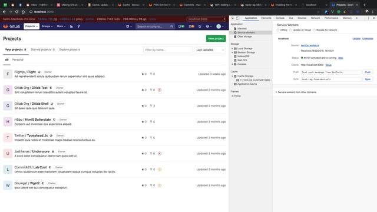Open the Groups dropdown in navbar

[x=47, y=26]
